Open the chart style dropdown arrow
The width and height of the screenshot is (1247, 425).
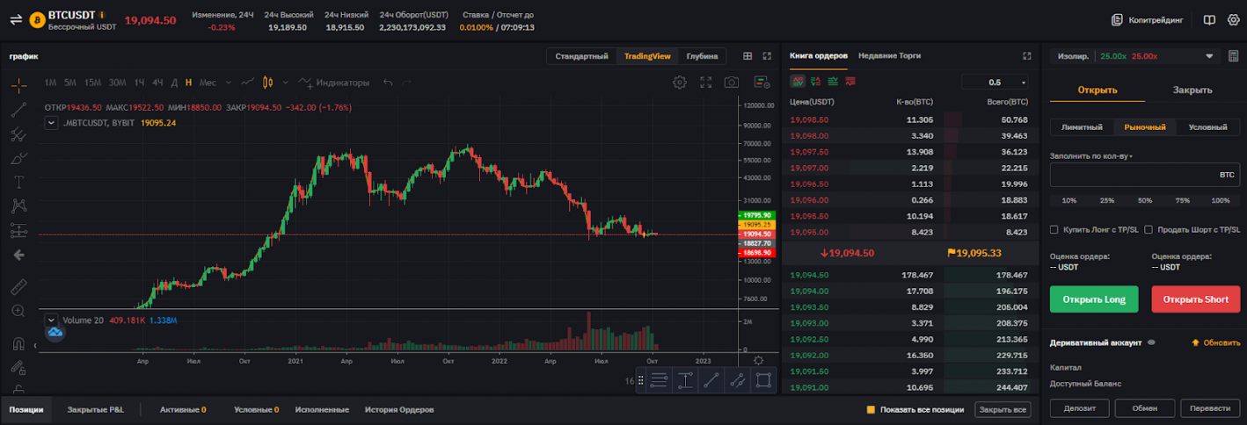tap(286, 83)
